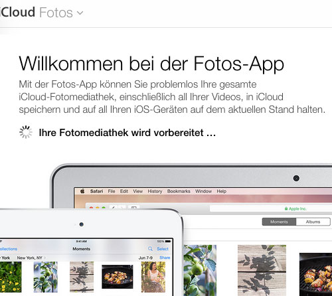Open the Safari menu
332x296 pixels.
[96, 191]
